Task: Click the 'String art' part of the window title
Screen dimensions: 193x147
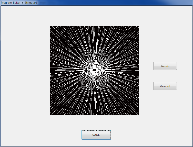Action: pyautogui.click(x=31, y=3)
